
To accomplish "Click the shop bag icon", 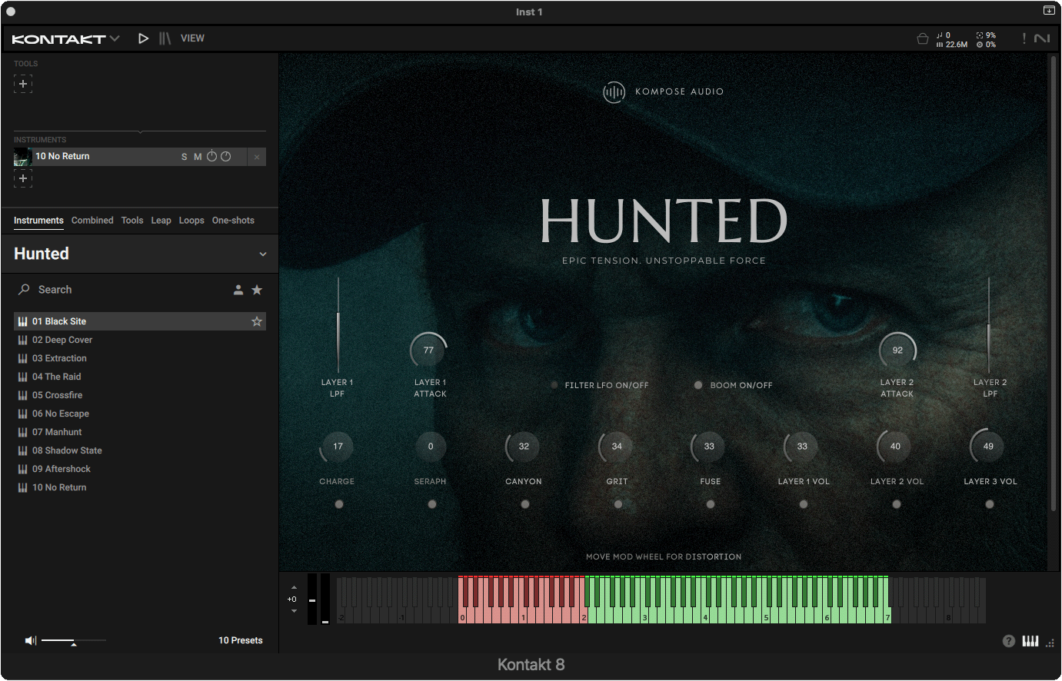I will pos(923,38).
